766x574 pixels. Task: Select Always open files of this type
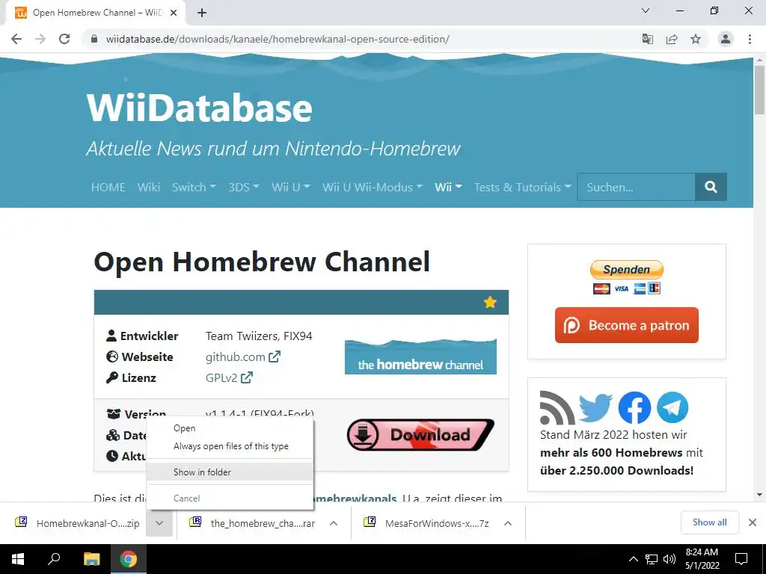pyautogui.click(x=230, y=446)
